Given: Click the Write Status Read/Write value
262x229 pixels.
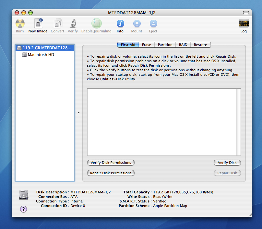Looking at the screenshot, I should 163,197.
